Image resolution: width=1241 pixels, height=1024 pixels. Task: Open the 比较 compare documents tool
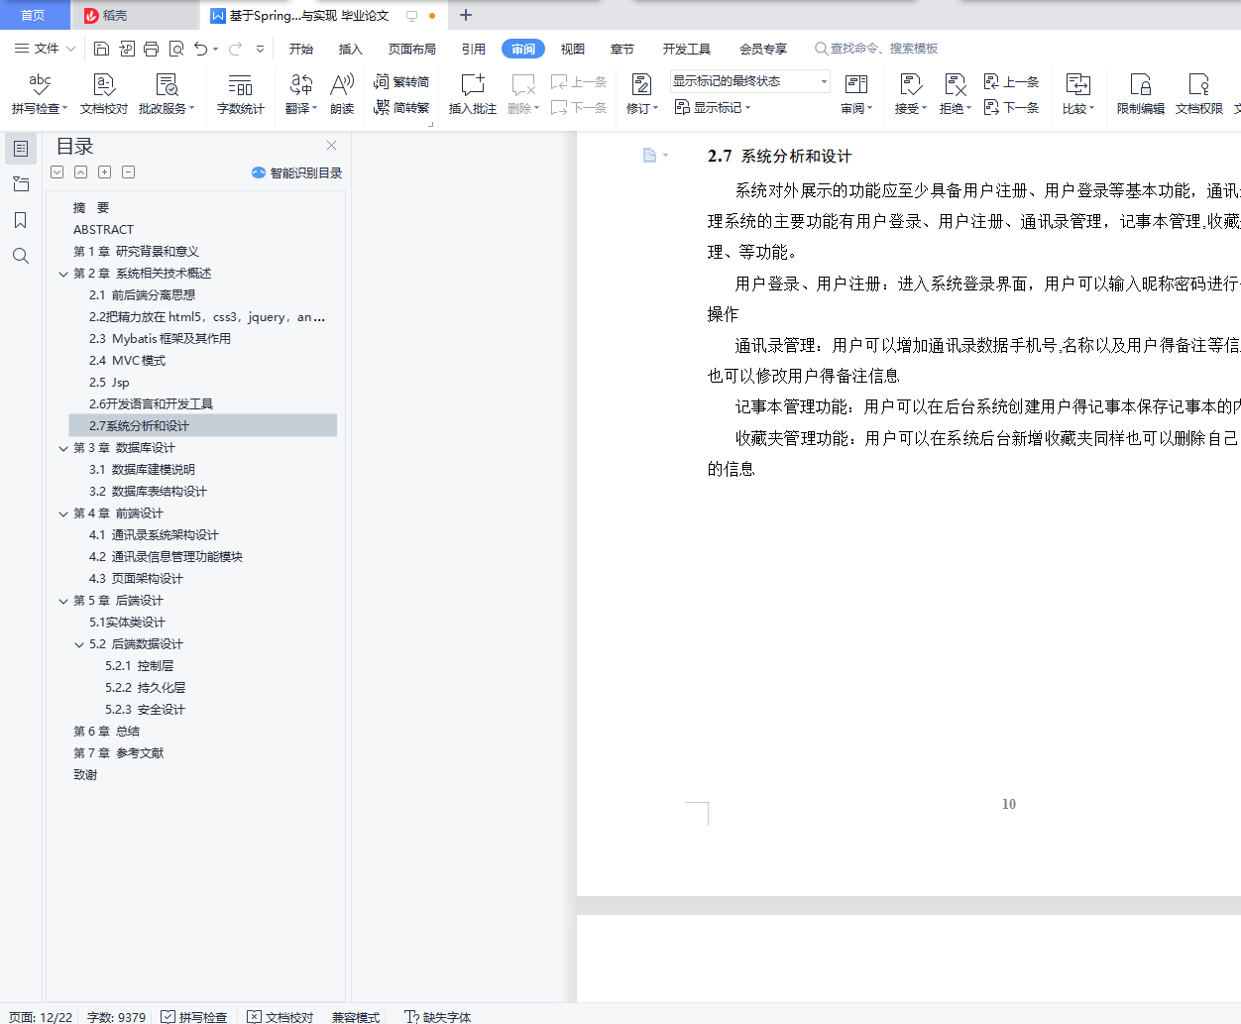tap(1078, 94)
